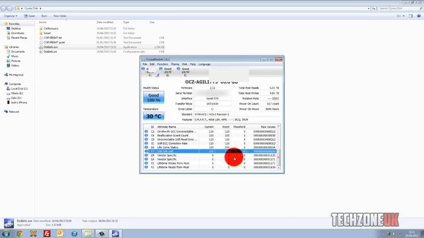Sort files by Type column
This screenshot has width=424, height=238.
pos(126,22)
